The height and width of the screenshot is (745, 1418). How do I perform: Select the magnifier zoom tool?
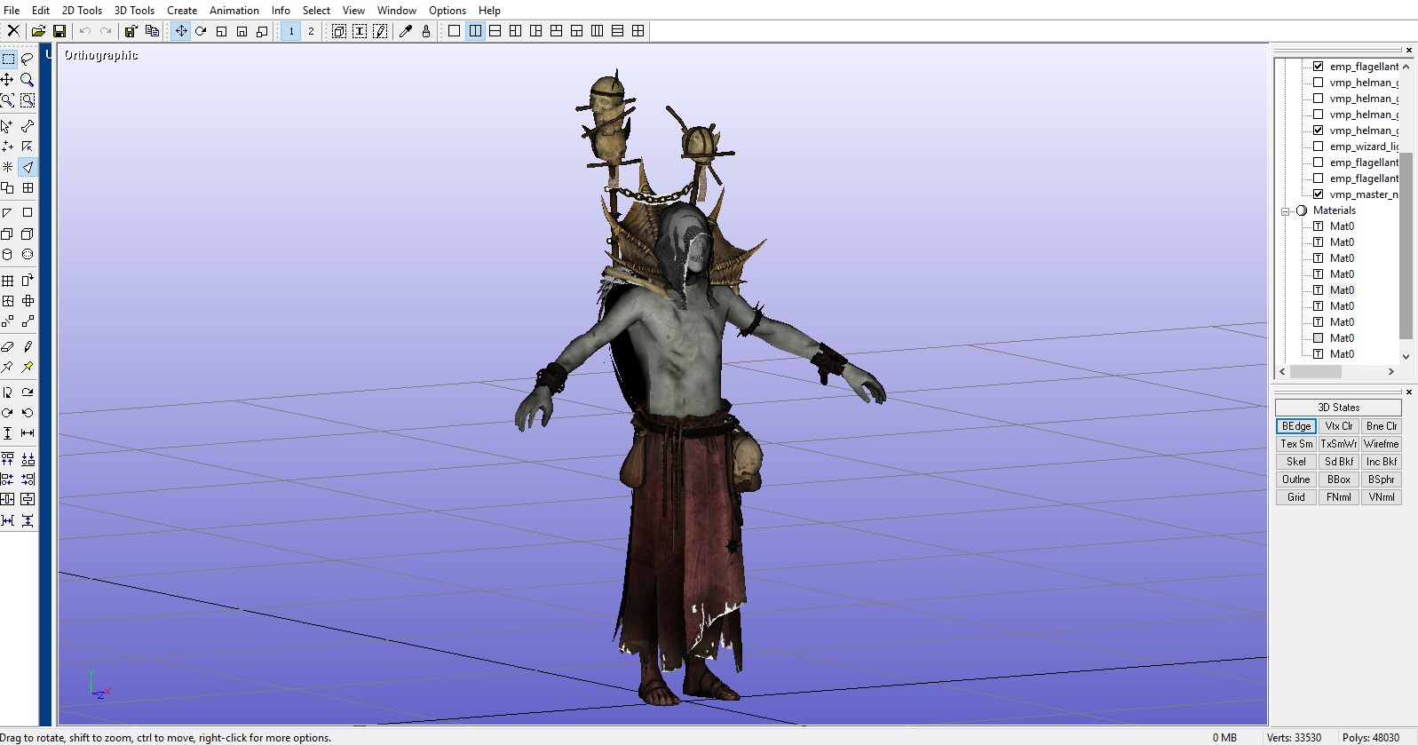[x=28, y=80]
